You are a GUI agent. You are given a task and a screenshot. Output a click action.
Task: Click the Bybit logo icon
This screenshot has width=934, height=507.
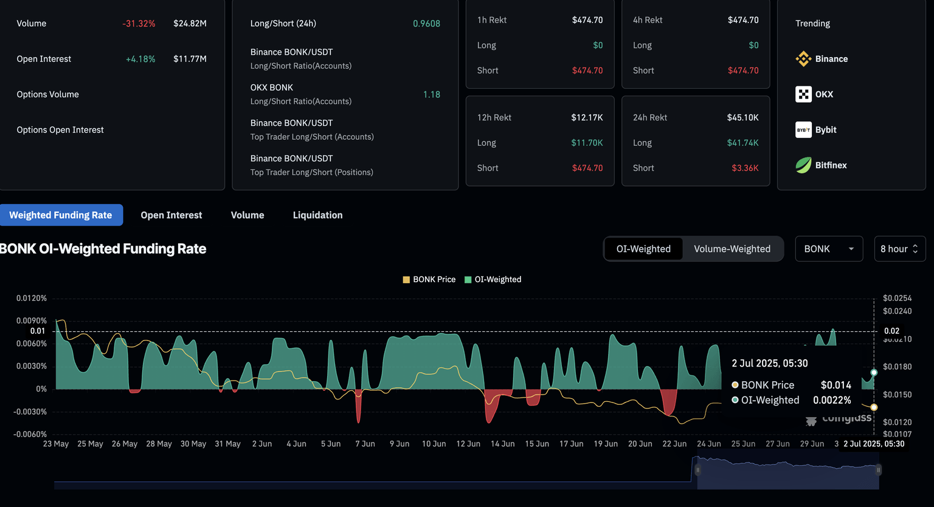point(803,129)
